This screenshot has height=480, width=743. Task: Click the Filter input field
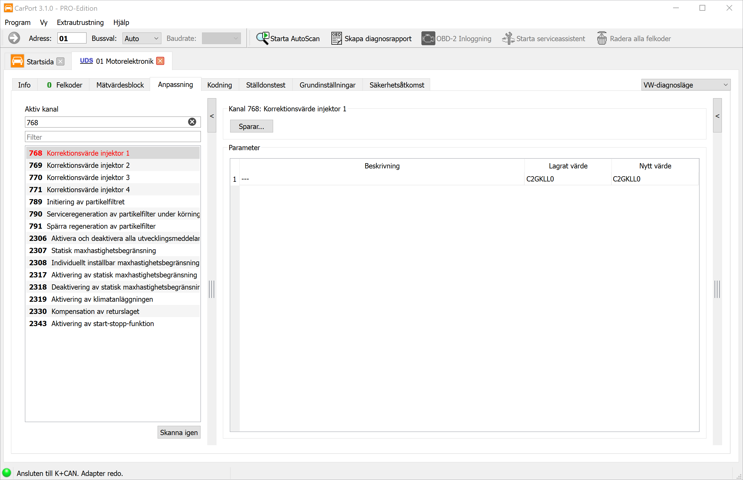[x=113, y=137]
